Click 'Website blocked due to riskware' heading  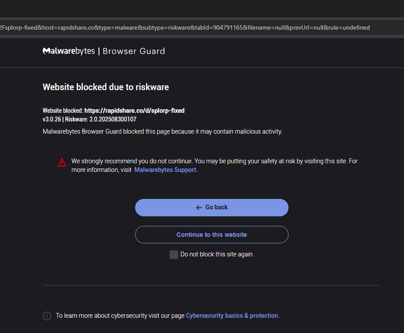(105, 87)
